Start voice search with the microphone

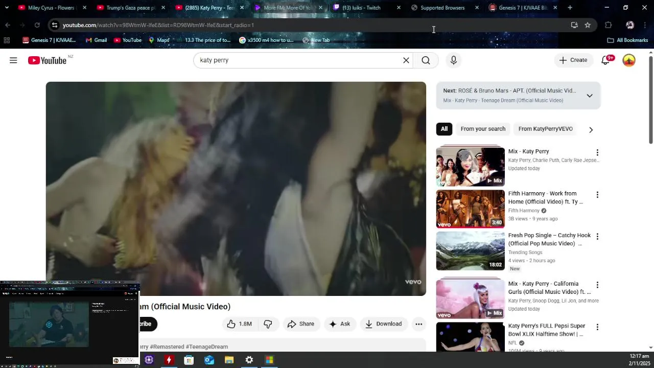[x=454, y=60]
